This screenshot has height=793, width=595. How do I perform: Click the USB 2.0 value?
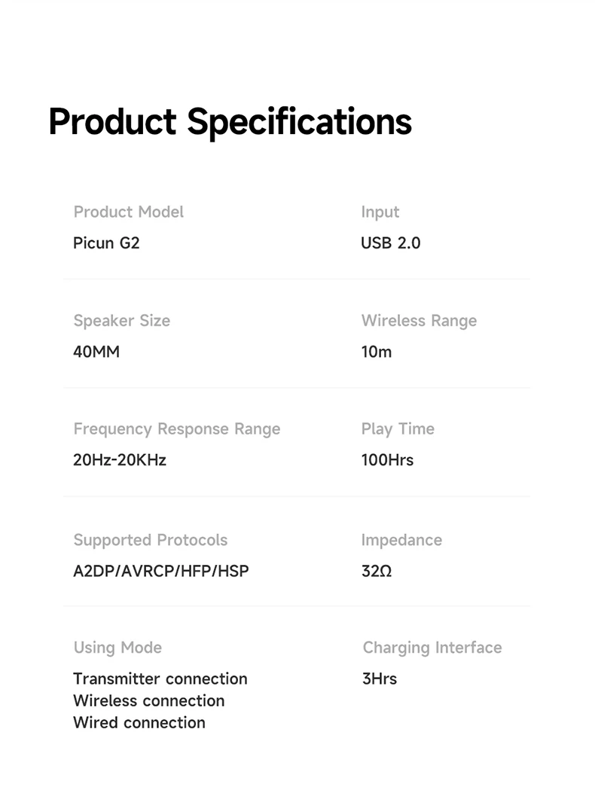coord(391,243)
